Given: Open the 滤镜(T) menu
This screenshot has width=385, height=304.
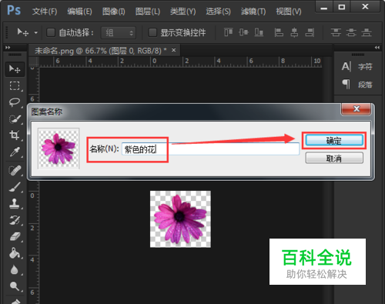Looking at the screenshot, I should click(x=253, y=12).
